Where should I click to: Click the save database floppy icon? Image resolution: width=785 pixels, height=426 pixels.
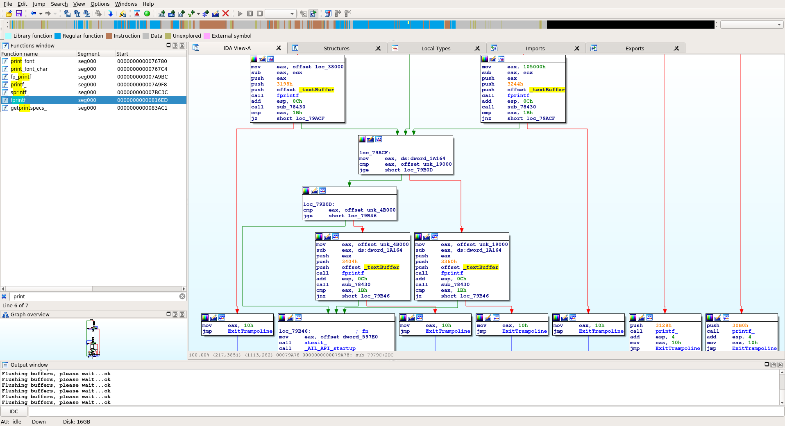click(x=19, y=14)
